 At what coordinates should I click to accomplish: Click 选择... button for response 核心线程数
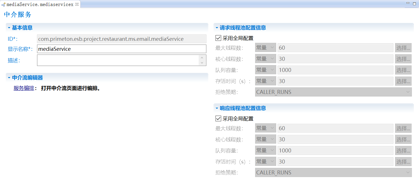[403, 139]
